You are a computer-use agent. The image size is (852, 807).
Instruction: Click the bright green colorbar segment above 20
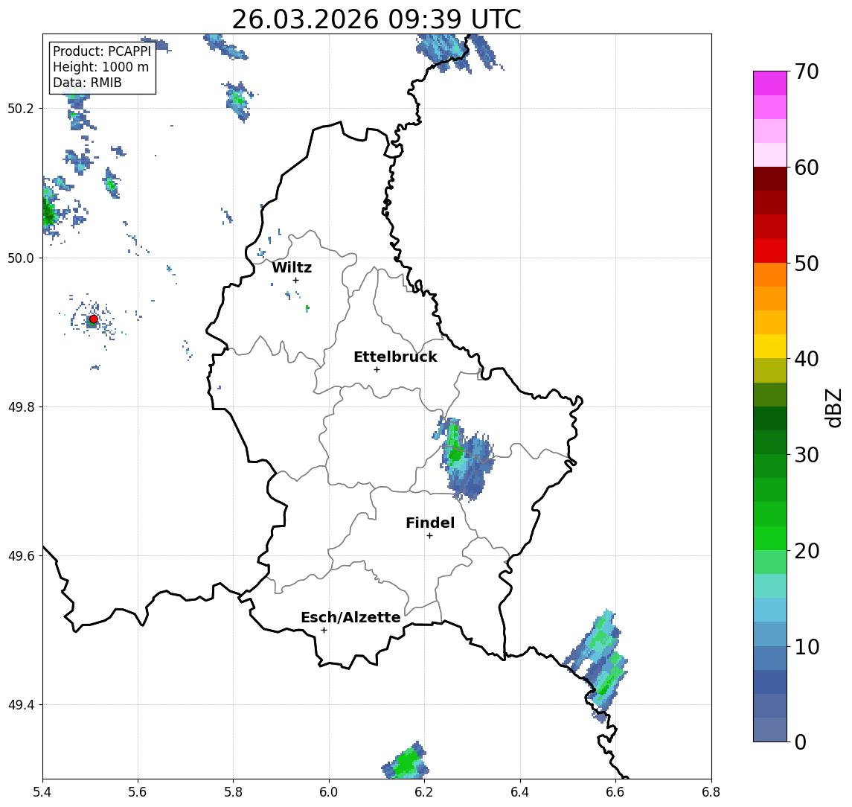[770, 538]
